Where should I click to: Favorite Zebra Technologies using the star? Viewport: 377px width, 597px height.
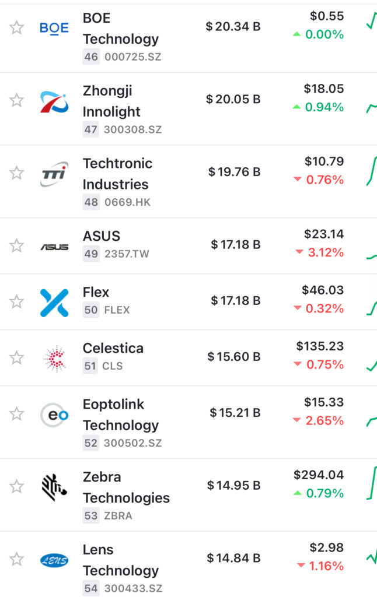(x=17, y=487)
